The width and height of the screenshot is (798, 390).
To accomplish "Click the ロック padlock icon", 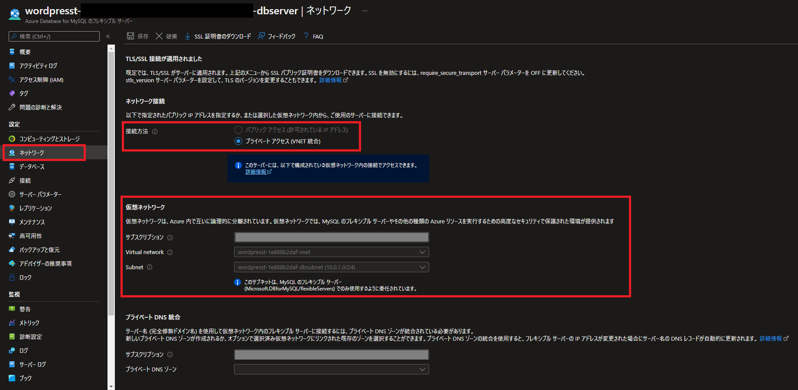I will (12, 277).
